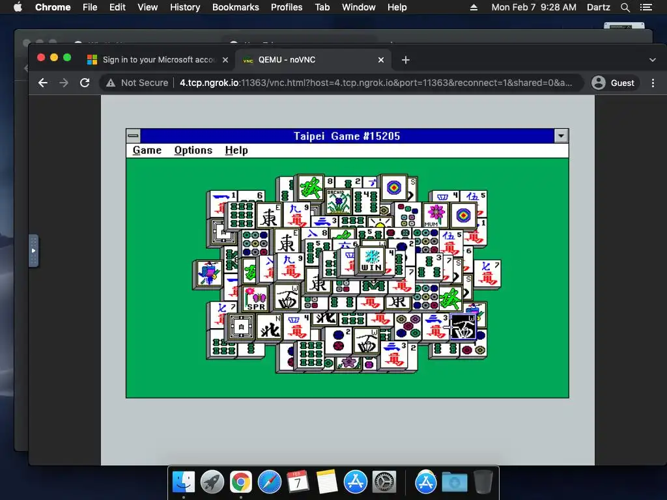Open Launchpad from the Dock
The image size is (667, 500).
coord(212,482)
